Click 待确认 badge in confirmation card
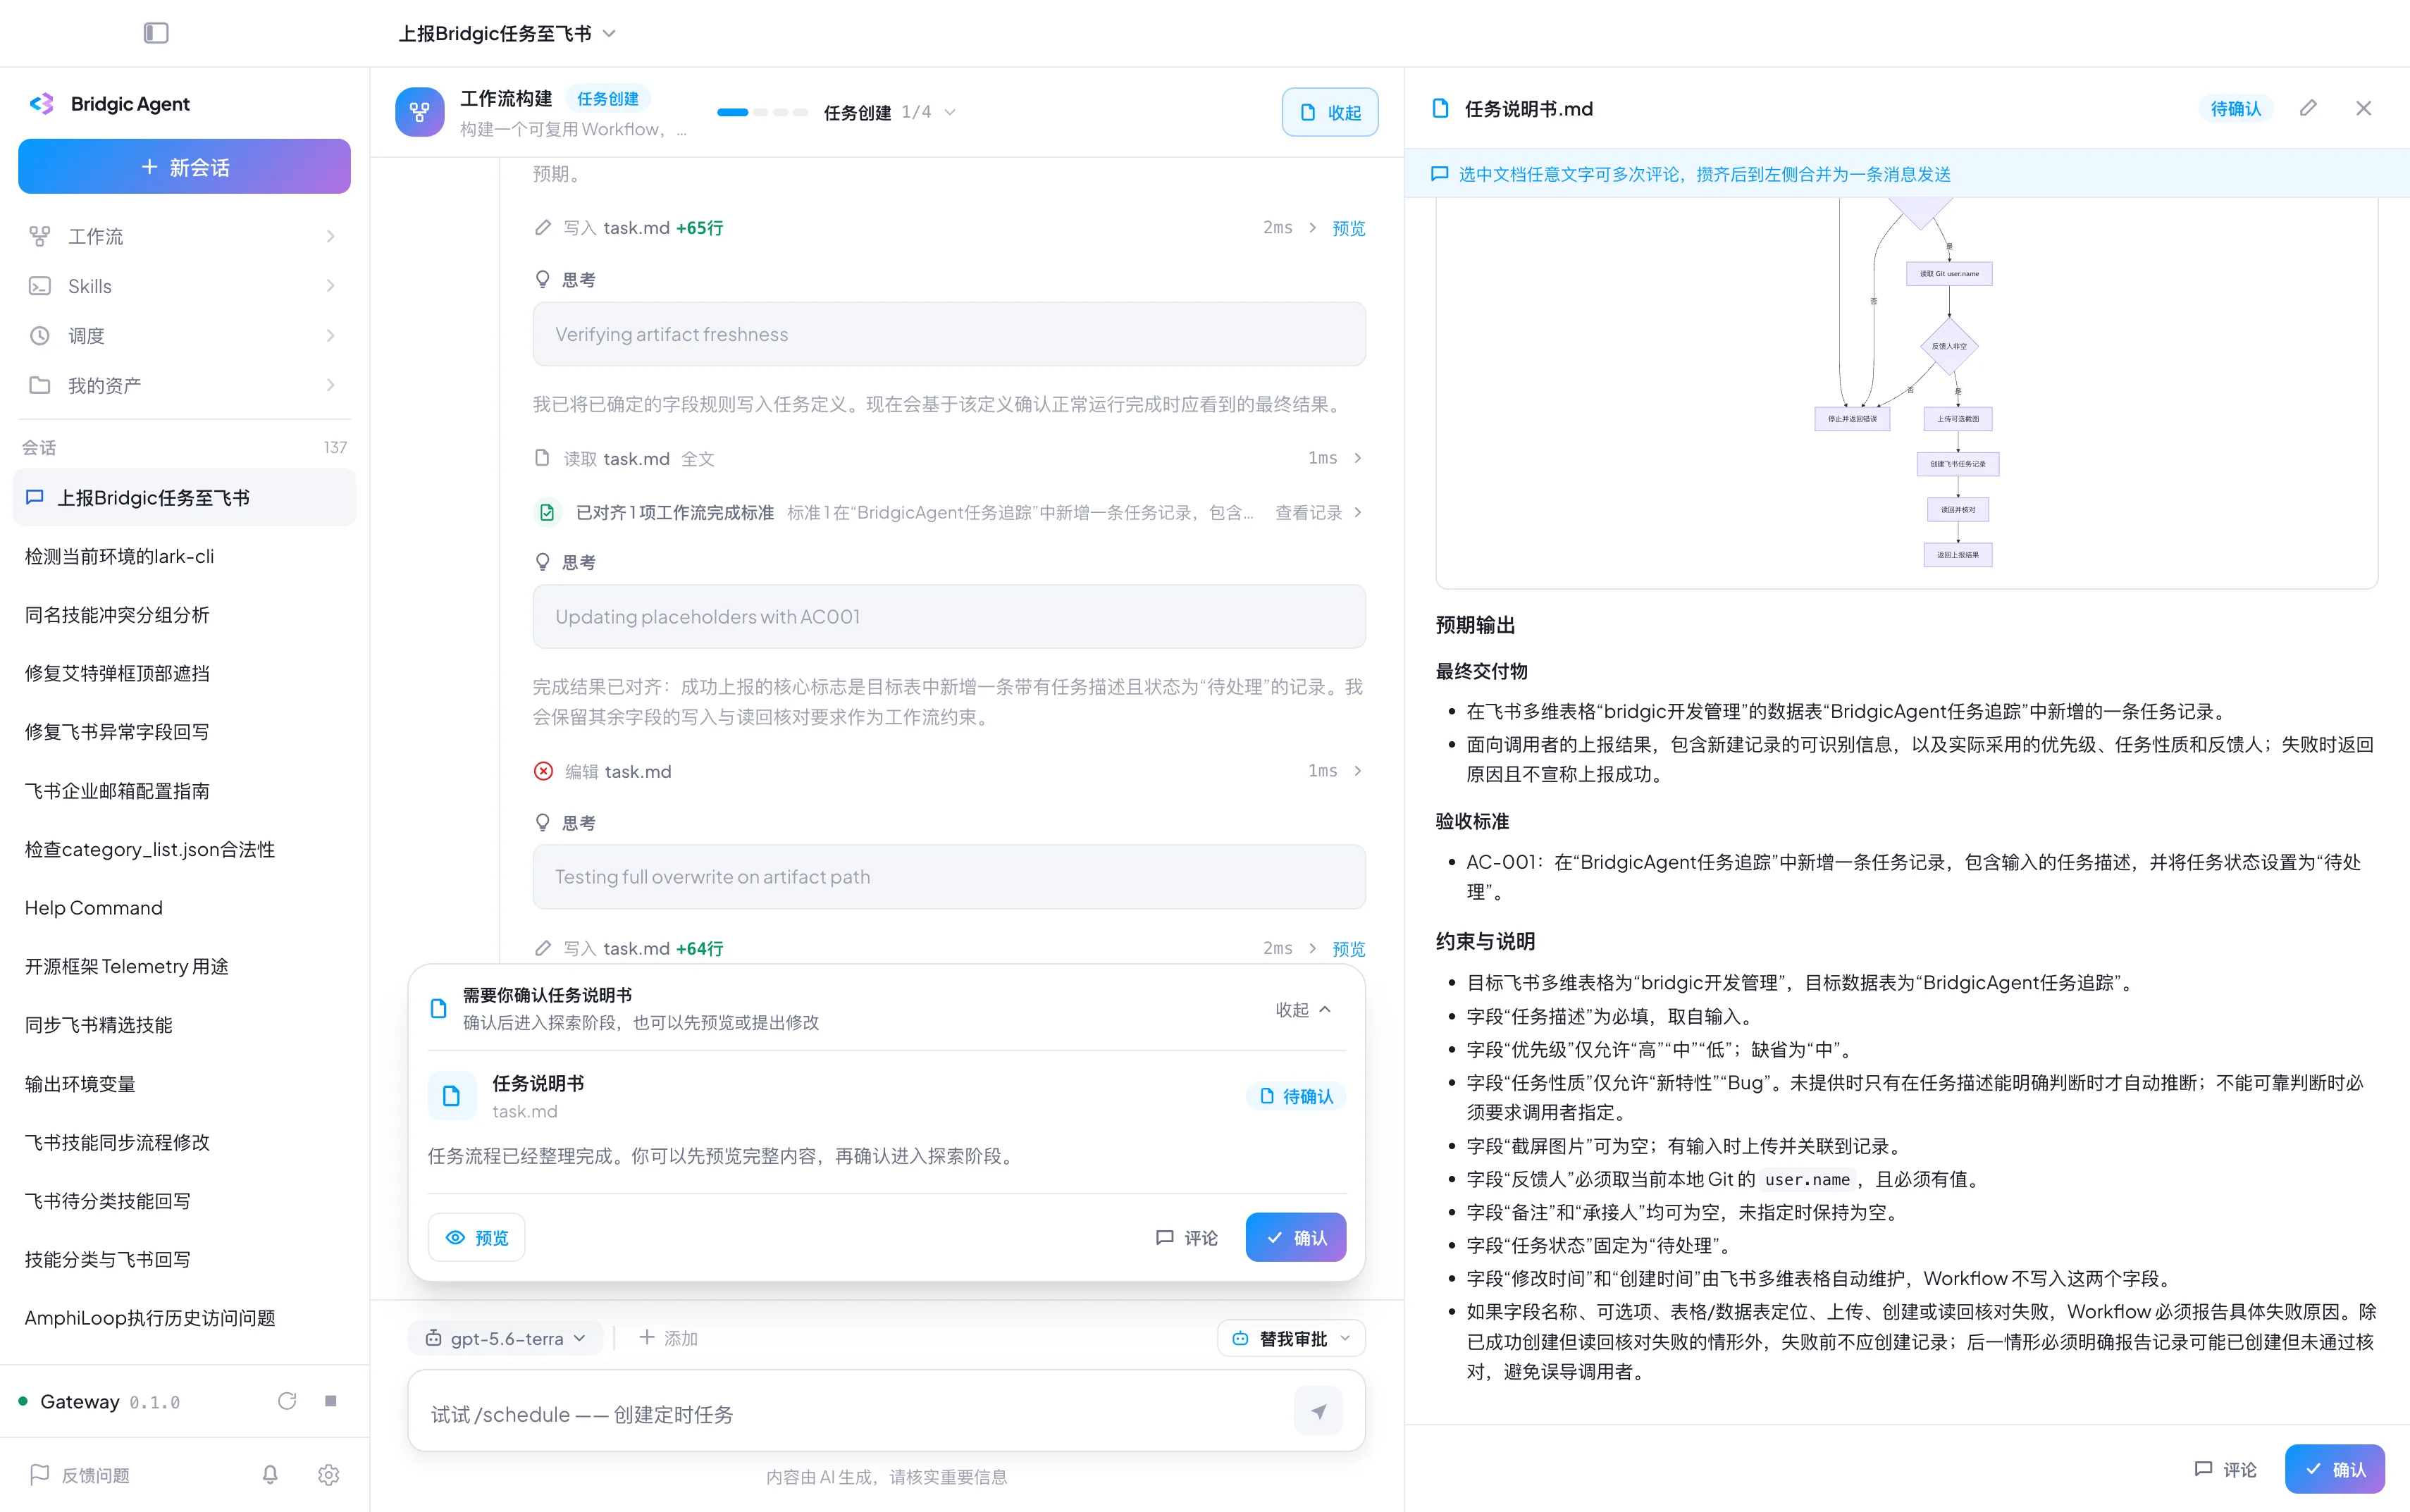This screenshot has width=2410, height=1512. (x=1296, y=1096)
